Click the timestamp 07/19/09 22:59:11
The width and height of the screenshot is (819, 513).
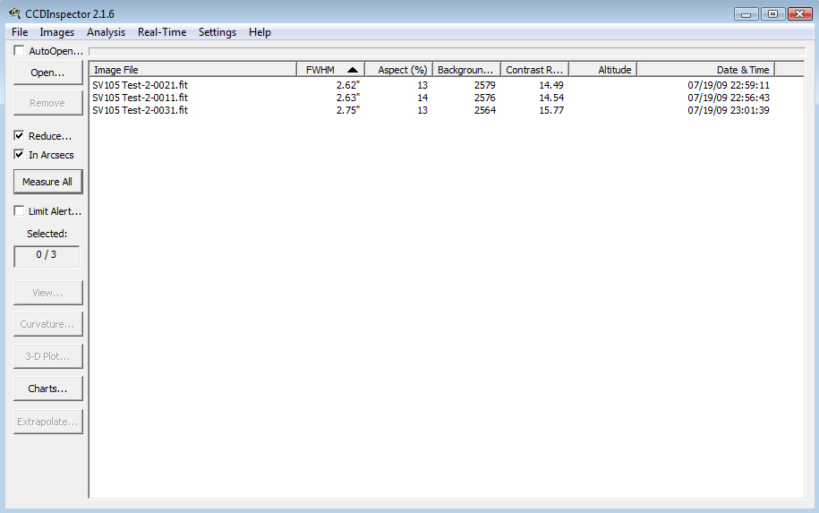(728, 85)
